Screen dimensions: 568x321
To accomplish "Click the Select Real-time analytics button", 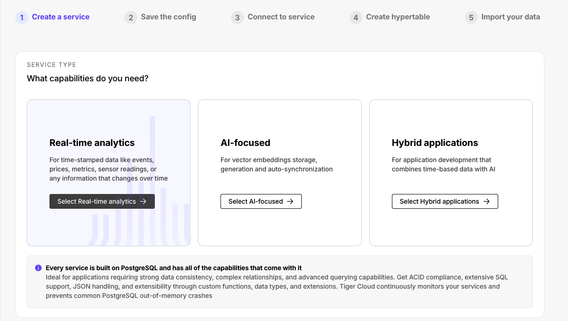I will 102,201.
